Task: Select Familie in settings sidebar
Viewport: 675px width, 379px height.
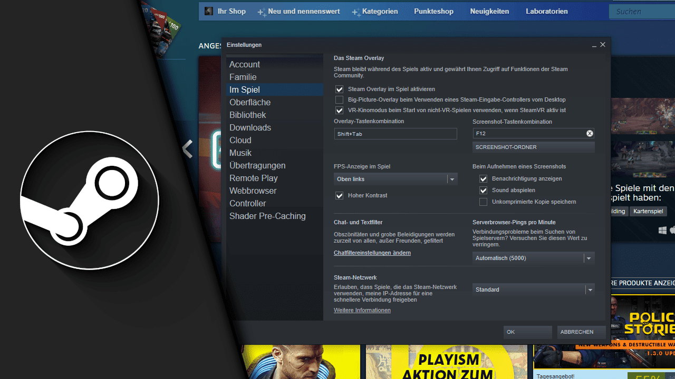Action: [x=275, y=77]
